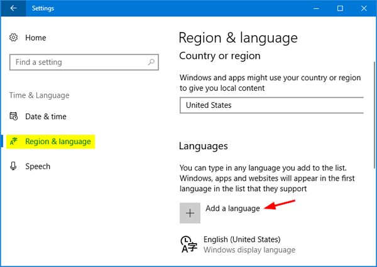
Task: Click the English language character icon
Action: click(189, 244)
